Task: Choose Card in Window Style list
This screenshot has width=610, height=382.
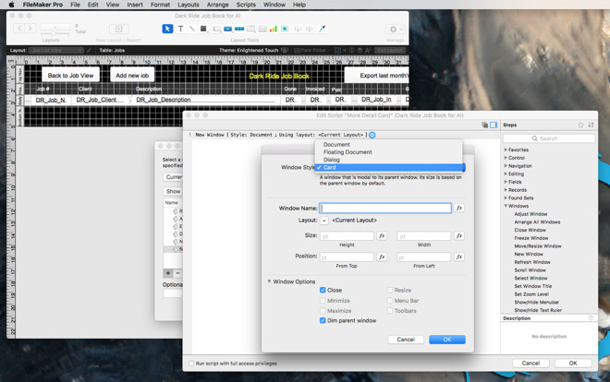Action: click(x=388, y=167)
